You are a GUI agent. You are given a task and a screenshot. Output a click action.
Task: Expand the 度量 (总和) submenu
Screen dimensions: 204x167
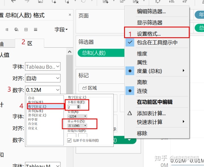[157, 71]
